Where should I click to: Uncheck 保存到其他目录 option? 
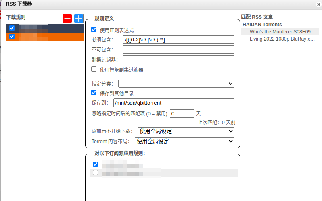tap(94, 93)
